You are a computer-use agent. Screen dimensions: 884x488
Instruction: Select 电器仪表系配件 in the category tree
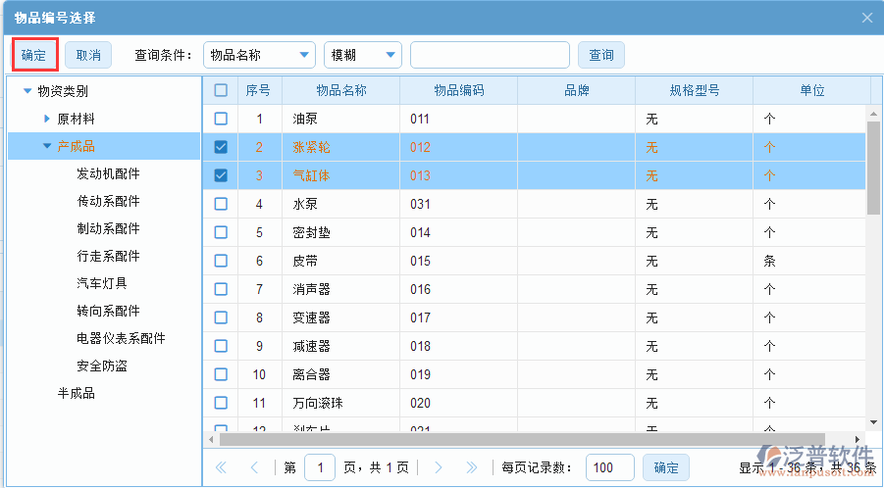122,338
